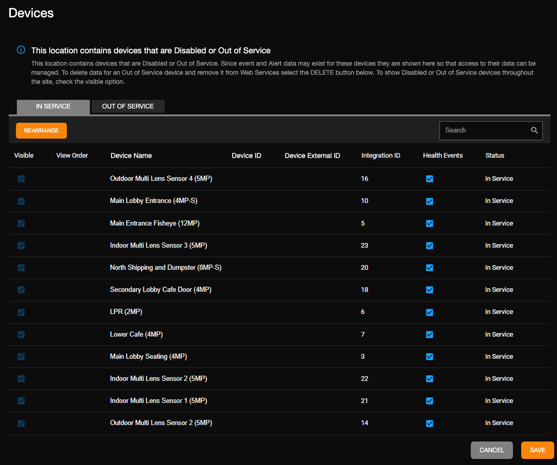557x465 pixels.
Task: Click the Integration ID column header
Action: click(380, 155)
